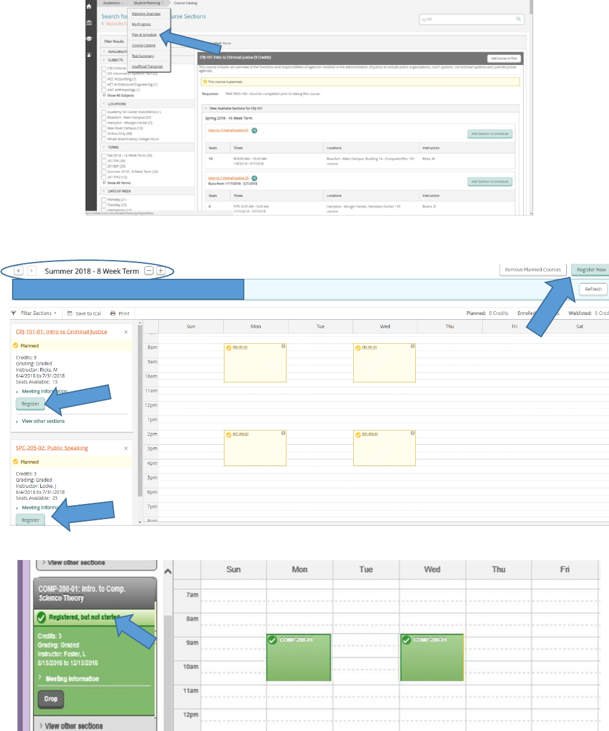Remove the Monday CRJ-101-01 calendar block
Image resolution: width=609 pixels, height=731 pixels.
click(x=283, y=346)
